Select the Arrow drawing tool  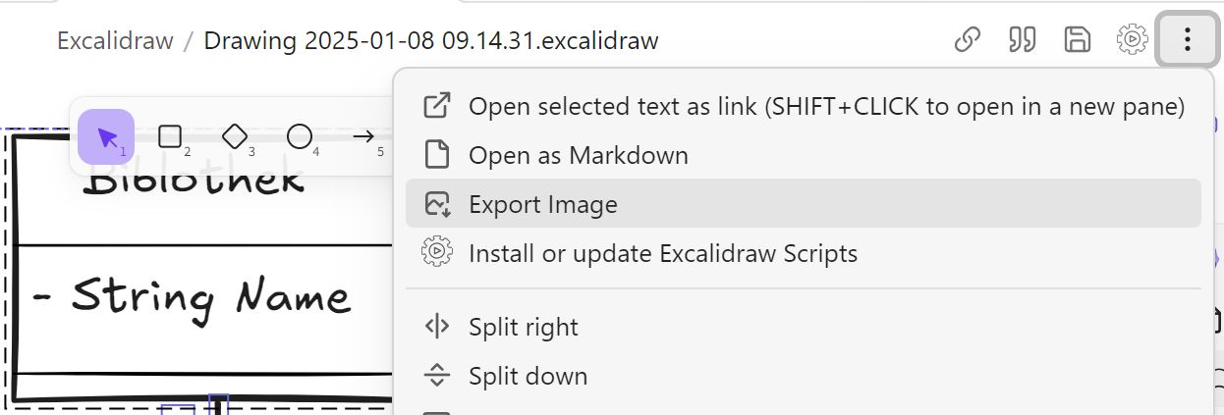(363, 136)
